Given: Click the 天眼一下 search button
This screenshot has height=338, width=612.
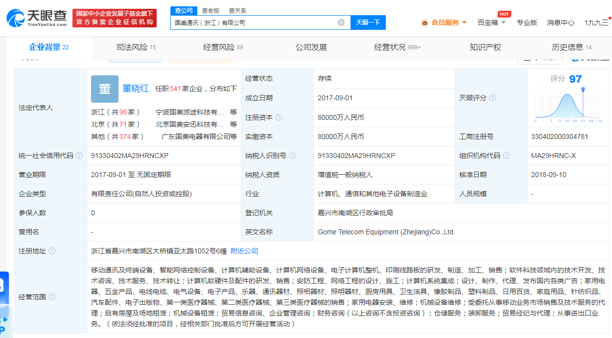Looking at the screenshot, I should click(x=368, y=23).
